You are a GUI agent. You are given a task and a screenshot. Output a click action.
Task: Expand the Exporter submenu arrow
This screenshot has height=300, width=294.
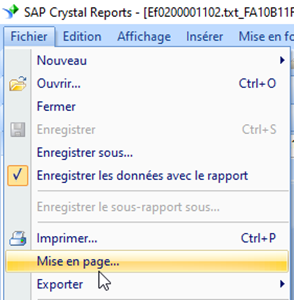(282, 283)
